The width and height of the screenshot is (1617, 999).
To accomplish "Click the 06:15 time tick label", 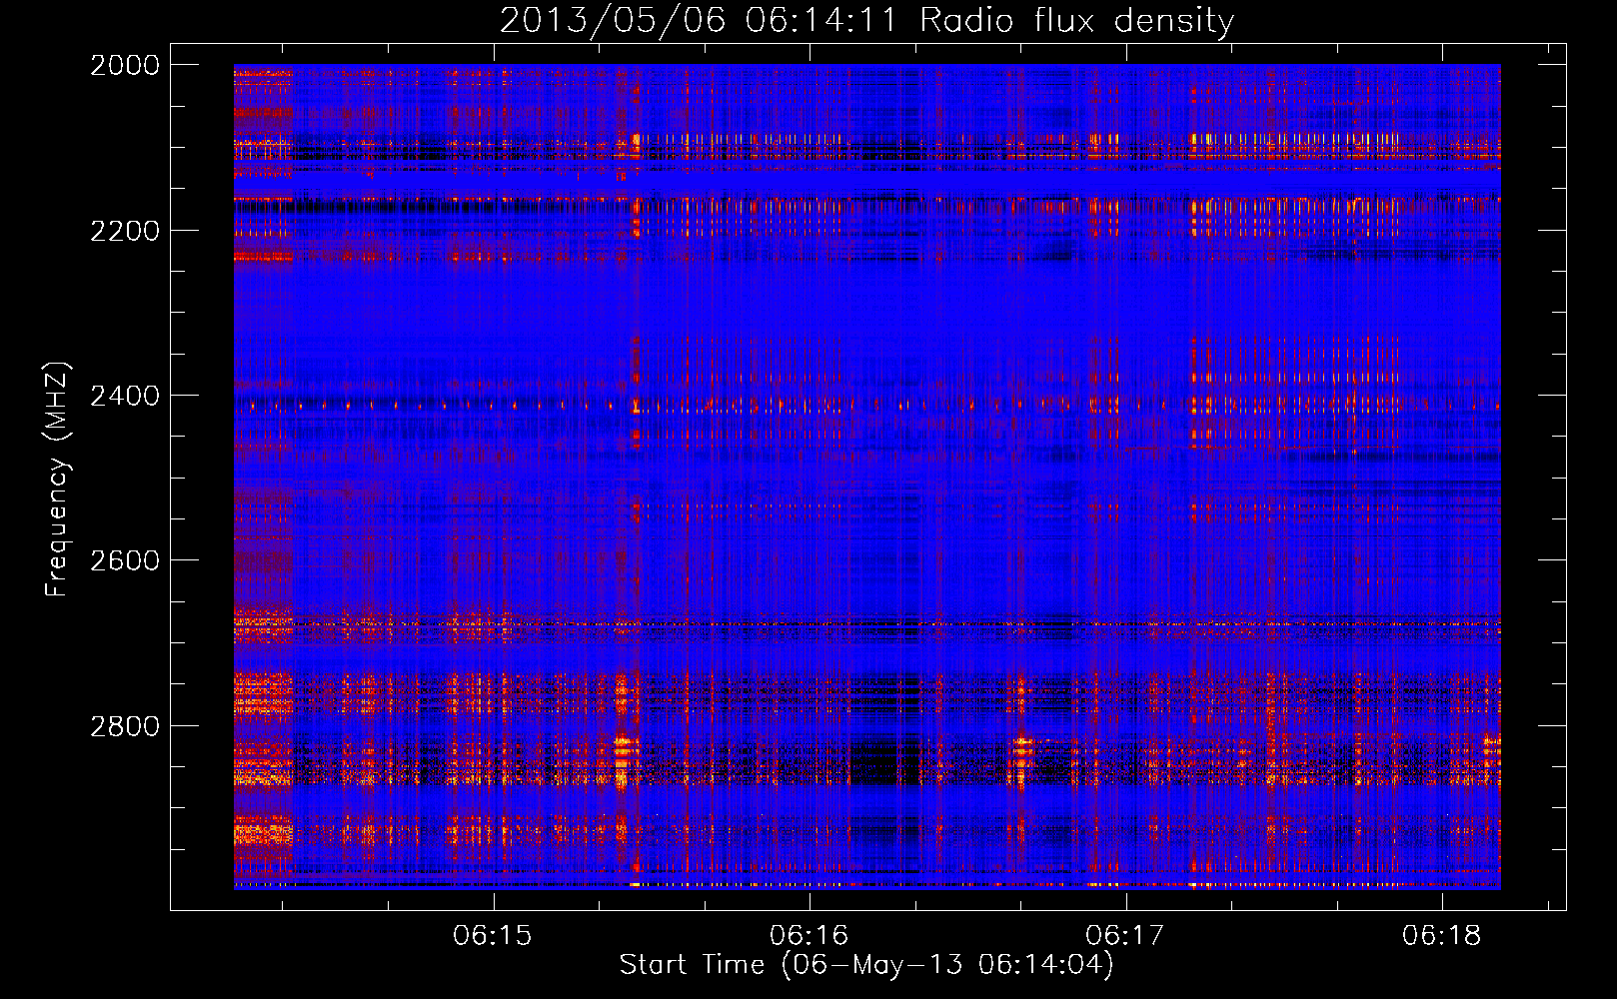I will pyautogui.click(x=493, y=936).
